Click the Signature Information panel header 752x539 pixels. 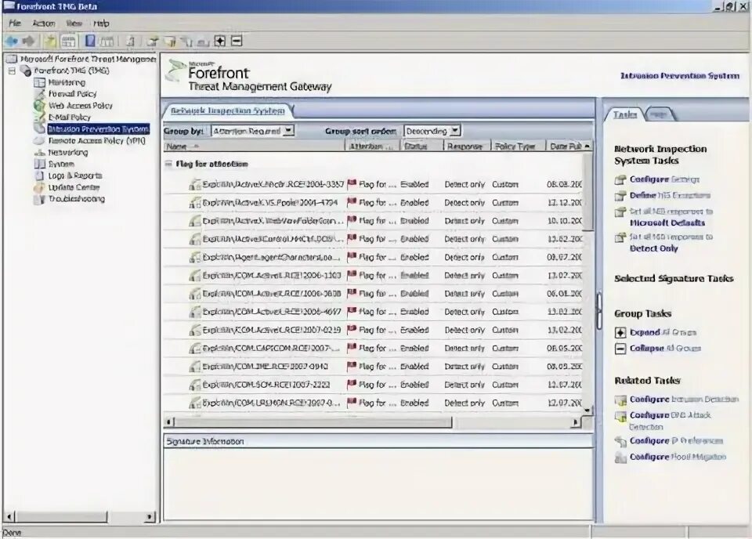378,441
